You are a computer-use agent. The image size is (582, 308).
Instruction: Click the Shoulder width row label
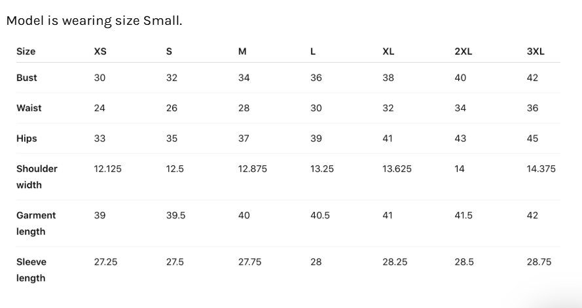[x=37, y=177]
